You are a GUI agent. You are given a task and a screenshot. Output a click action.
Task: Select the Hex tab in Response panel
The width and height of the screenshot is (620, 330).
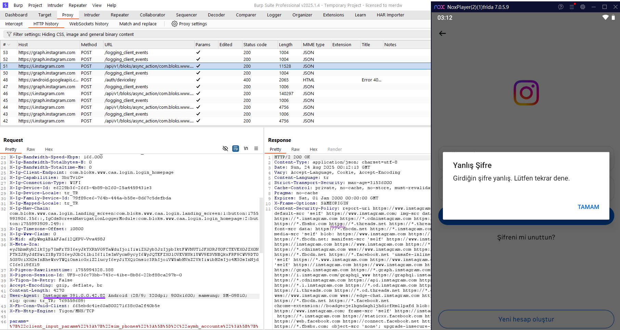(314, 149)
